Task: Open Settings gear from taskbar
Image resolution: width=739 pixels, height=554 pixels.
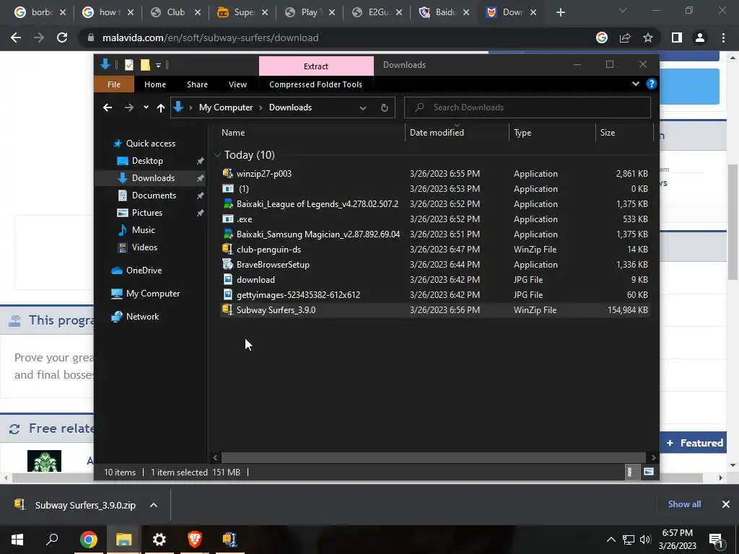Action: [x=159, y=540]
